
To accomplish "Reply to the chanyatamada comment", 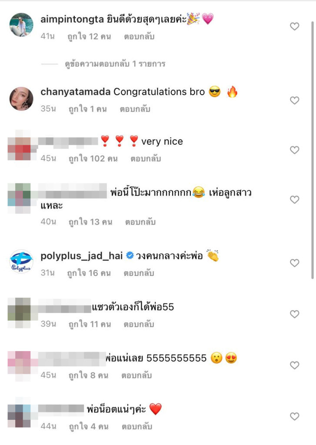I will pos(135,109).
